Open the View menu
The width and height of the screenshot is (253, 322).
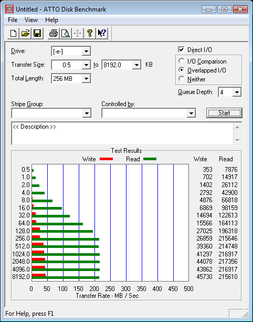(31, 20)
